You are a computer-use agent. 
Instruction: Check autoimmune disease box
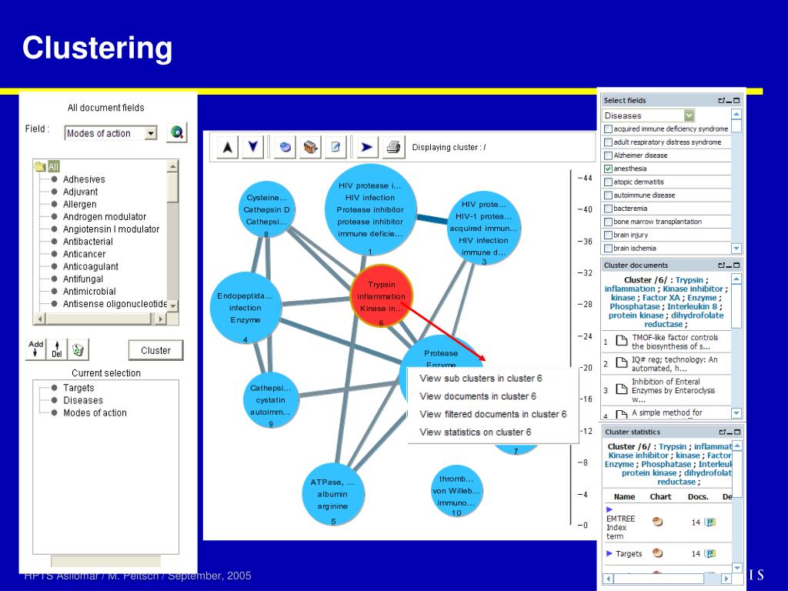[x=608, y=195]
